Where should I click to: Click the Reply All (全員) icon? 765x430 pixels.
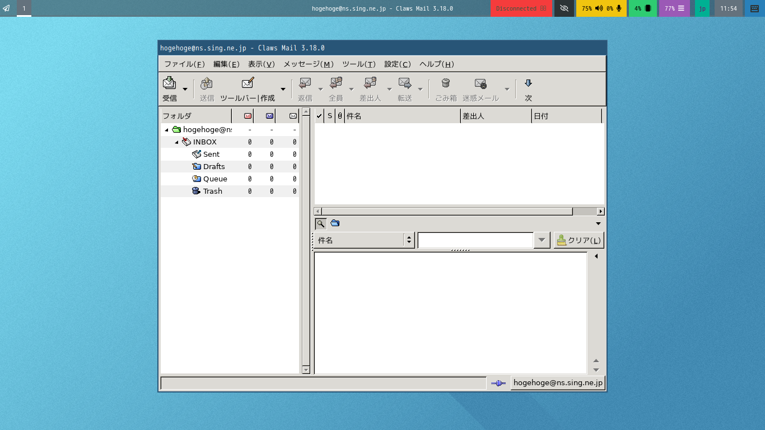tap(335, 83)
